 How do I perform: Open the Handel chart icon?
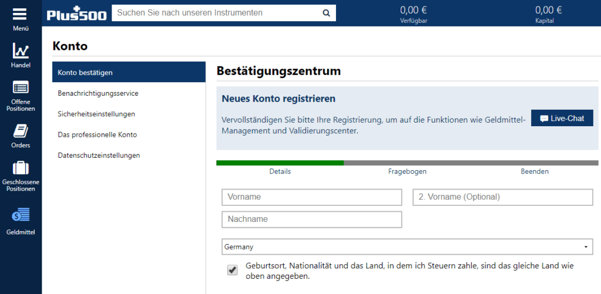pyautogui.click(x=21, y=50)
